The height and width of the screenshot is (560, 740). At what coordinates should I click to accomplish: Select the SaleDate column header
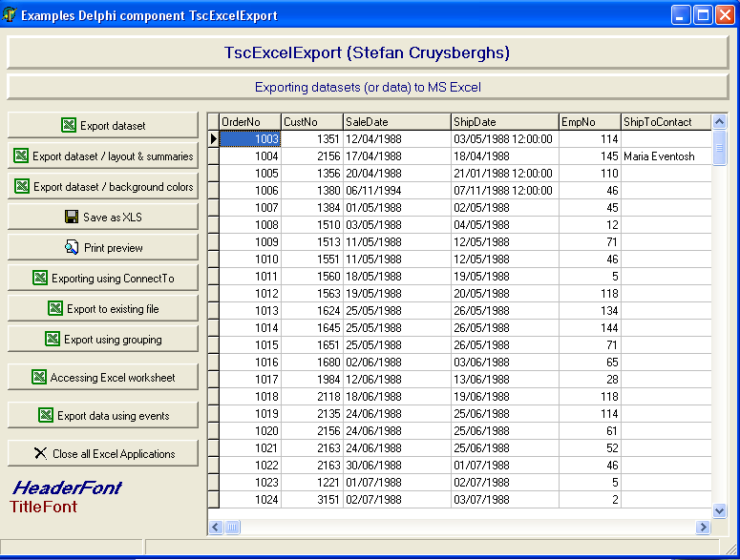pos(397,121)
